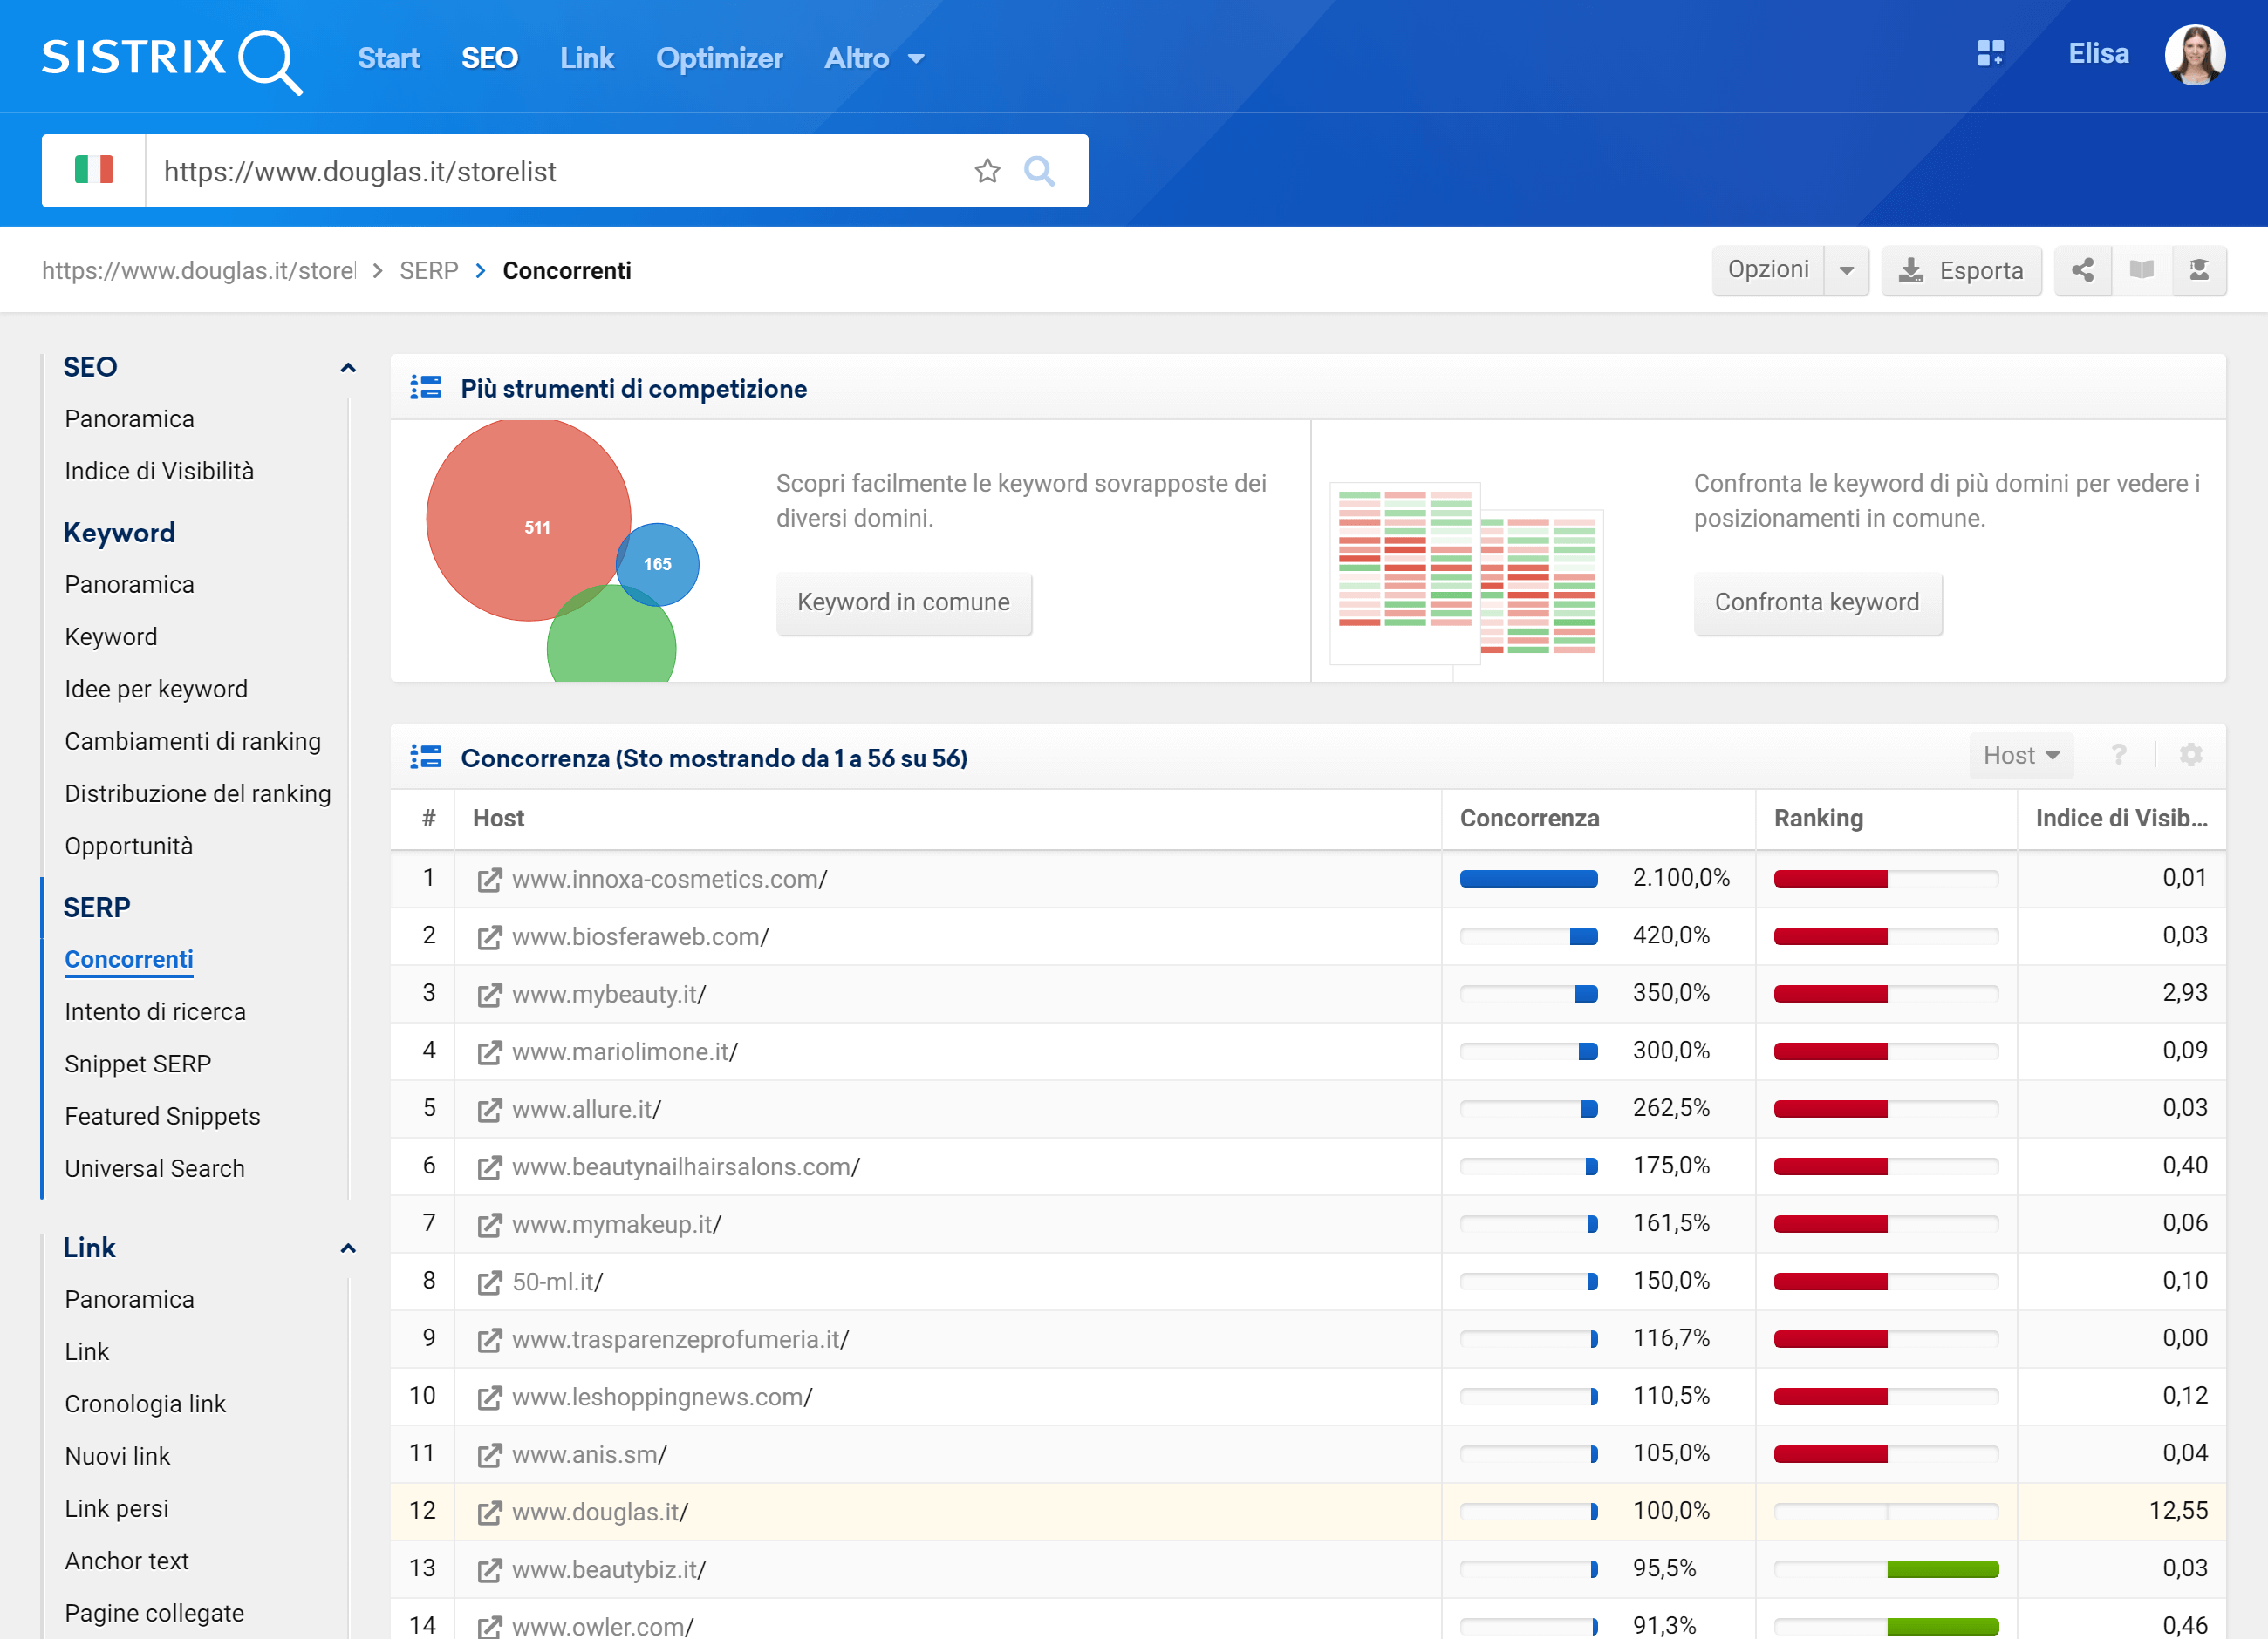
Task: Open Intento di ricerca sidebar item
Action: [155, 1011]
